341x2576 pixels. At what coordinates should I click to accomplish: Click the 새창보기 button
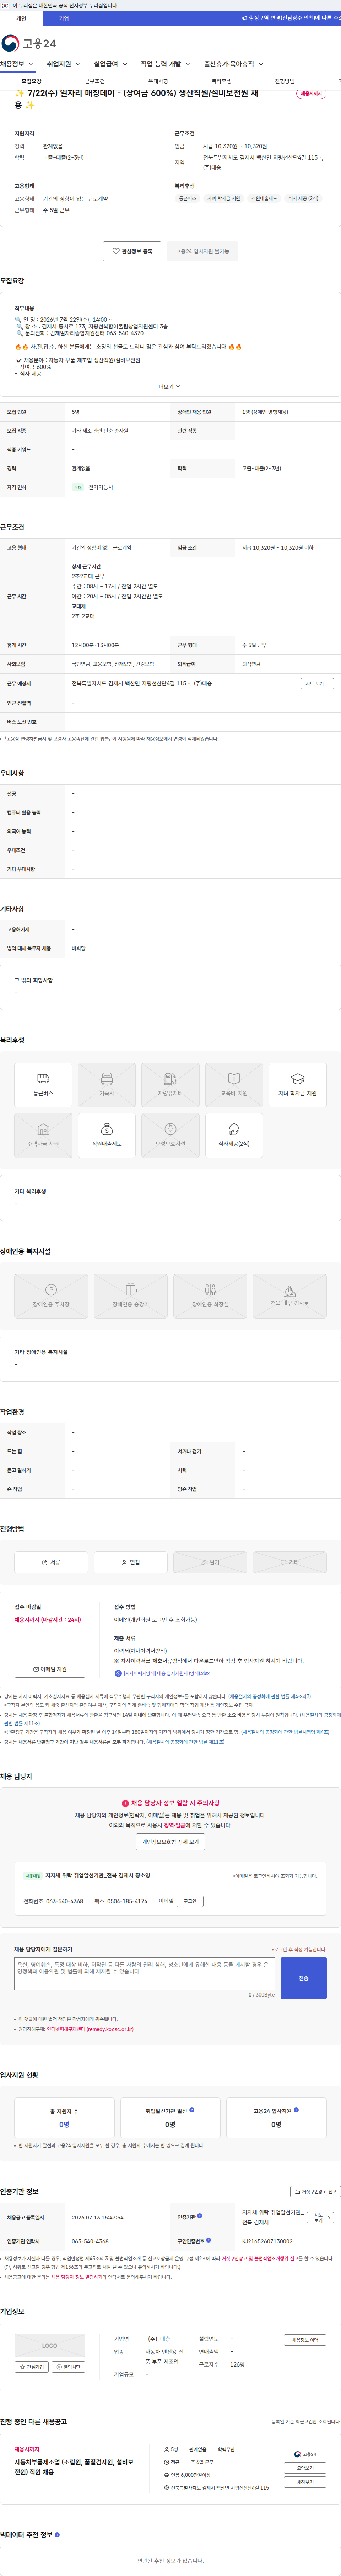click(x=305, y=2482)
